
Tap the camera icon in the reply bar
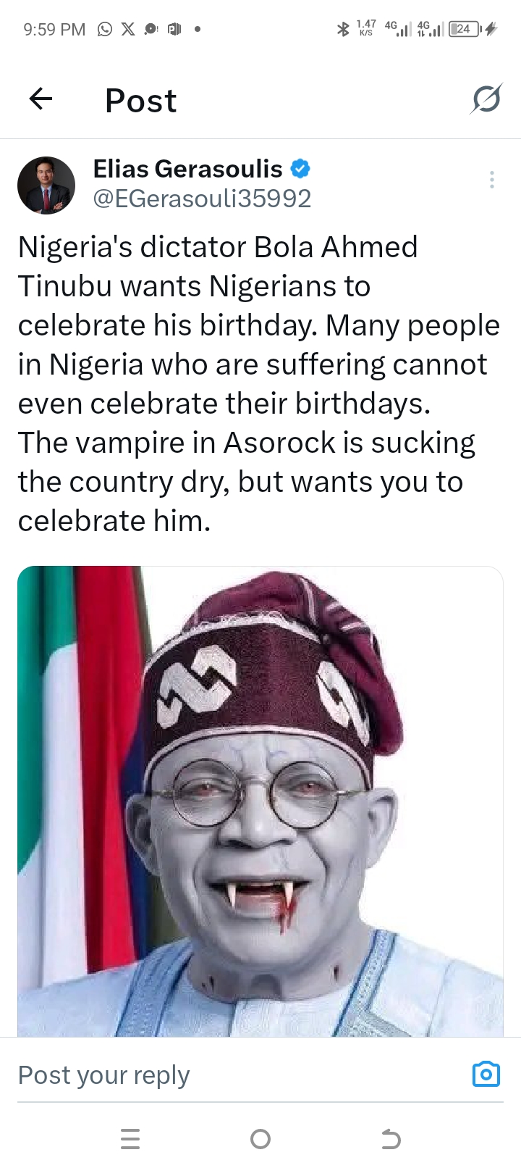486,1074
